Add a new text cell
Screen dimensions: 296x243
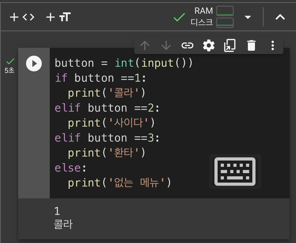click(x=58, y=17)
